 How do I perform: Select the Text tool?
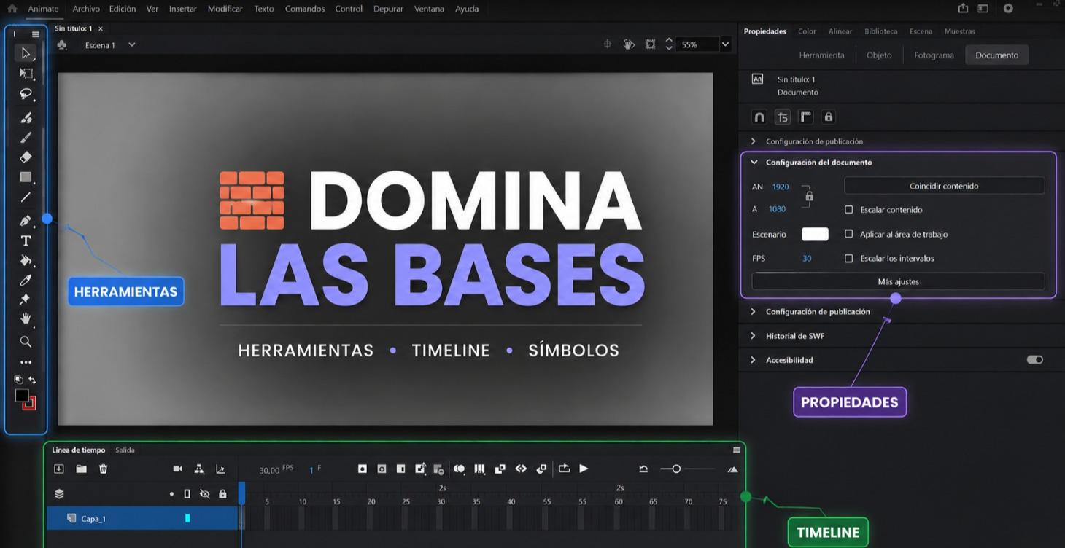tap(26, 240)
